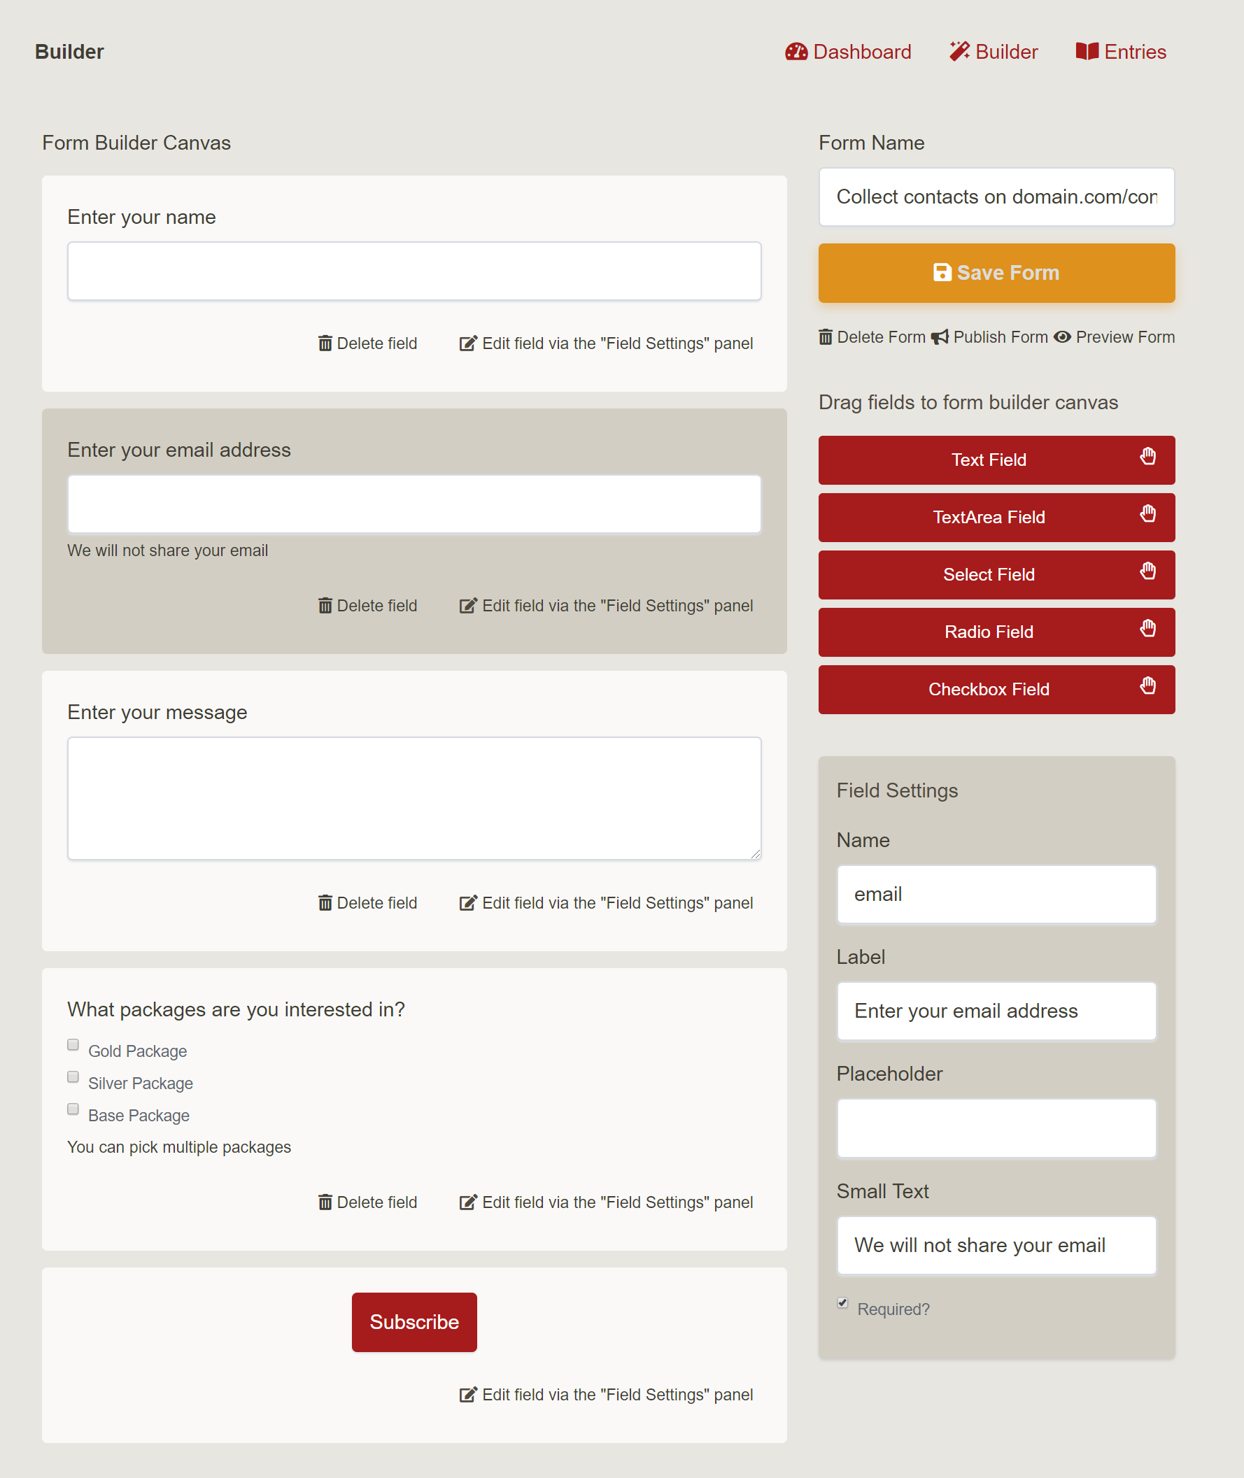Image resolution: width=1244 pixels, height=1478 pixels.
Task: Click the Dashboard gauge icon
Action: pos(796,52)
